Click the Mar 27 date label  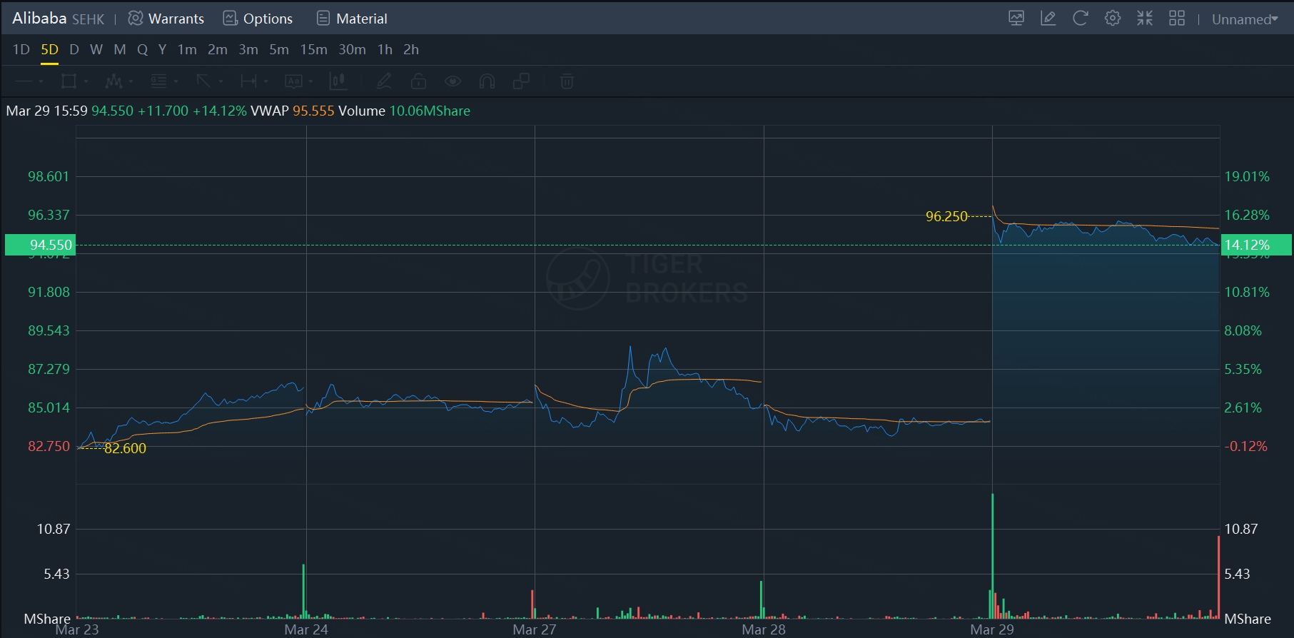535,629
